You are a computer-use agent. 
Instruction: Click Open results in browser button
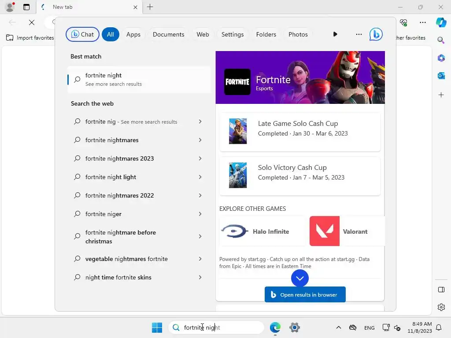coord(305,294)
